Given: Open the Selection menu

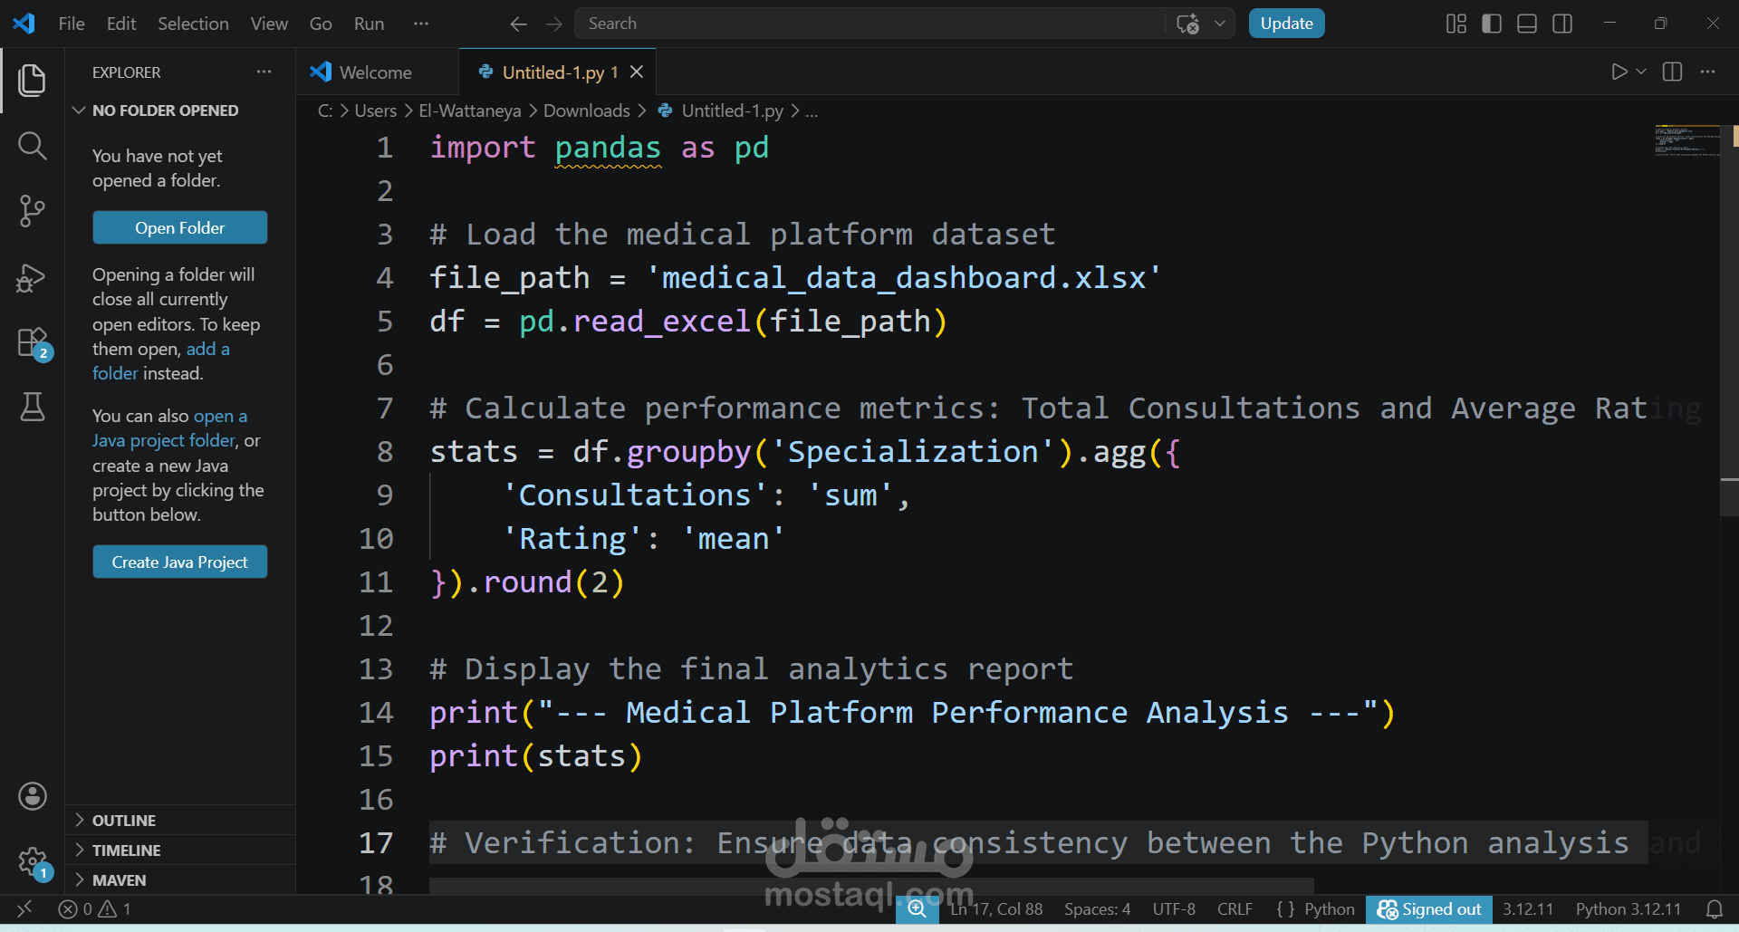Looking at the screenshot, I should point(193,24).
